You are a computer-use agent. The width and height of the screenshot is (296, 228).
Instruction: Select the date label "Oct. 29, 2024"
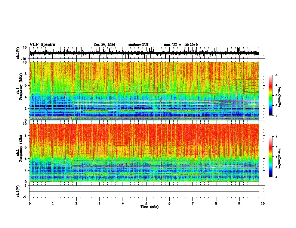104,45
